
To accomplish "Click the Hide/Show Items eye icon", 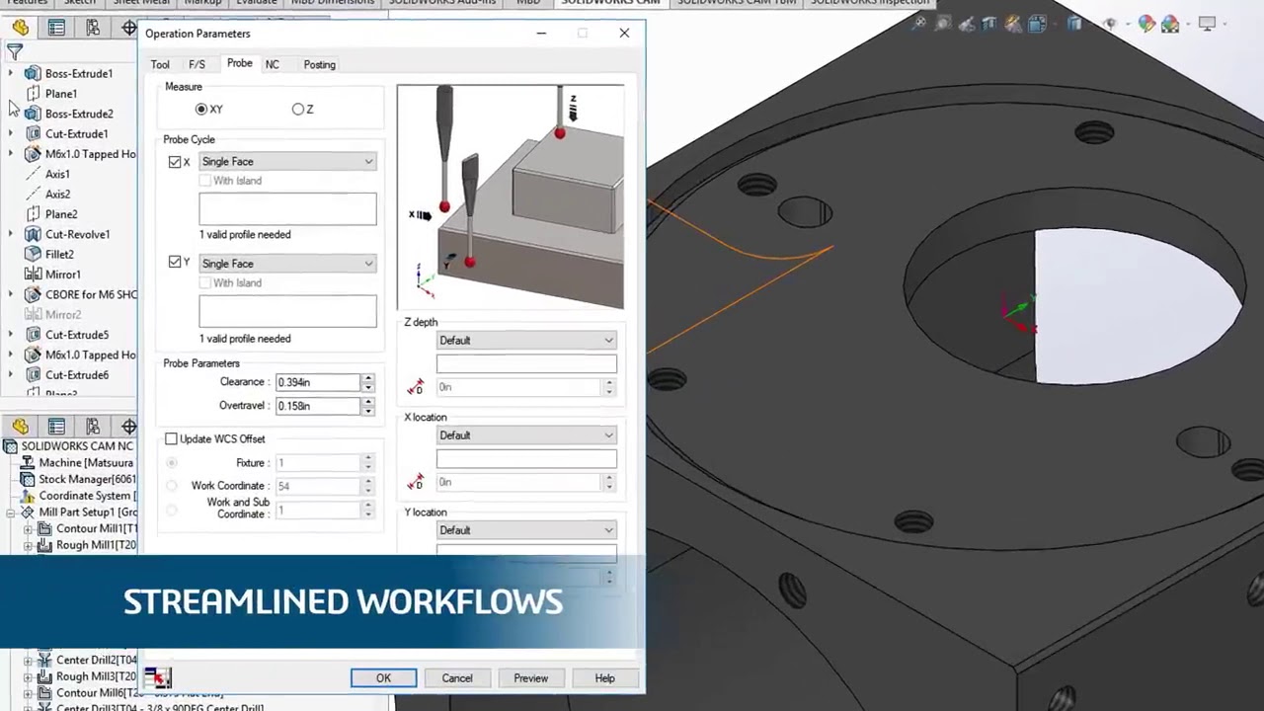I will pos(1110,24).
